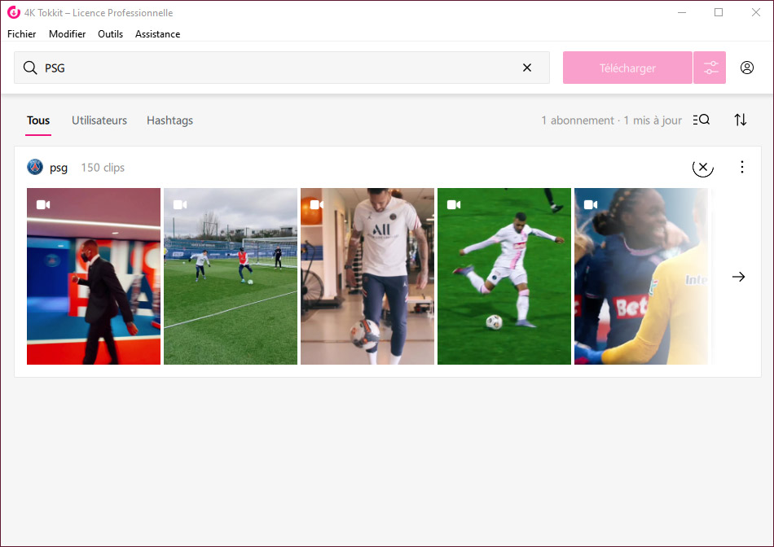Click into the PSG search field
Screen dimensions: 774x547
click(281, 68)
